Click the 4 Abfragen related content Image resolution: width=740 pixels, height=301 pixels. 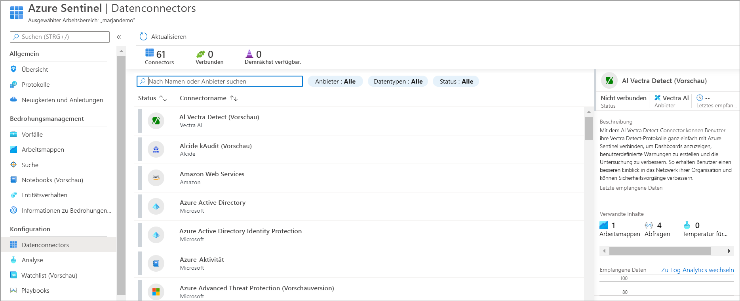(657, 229)
